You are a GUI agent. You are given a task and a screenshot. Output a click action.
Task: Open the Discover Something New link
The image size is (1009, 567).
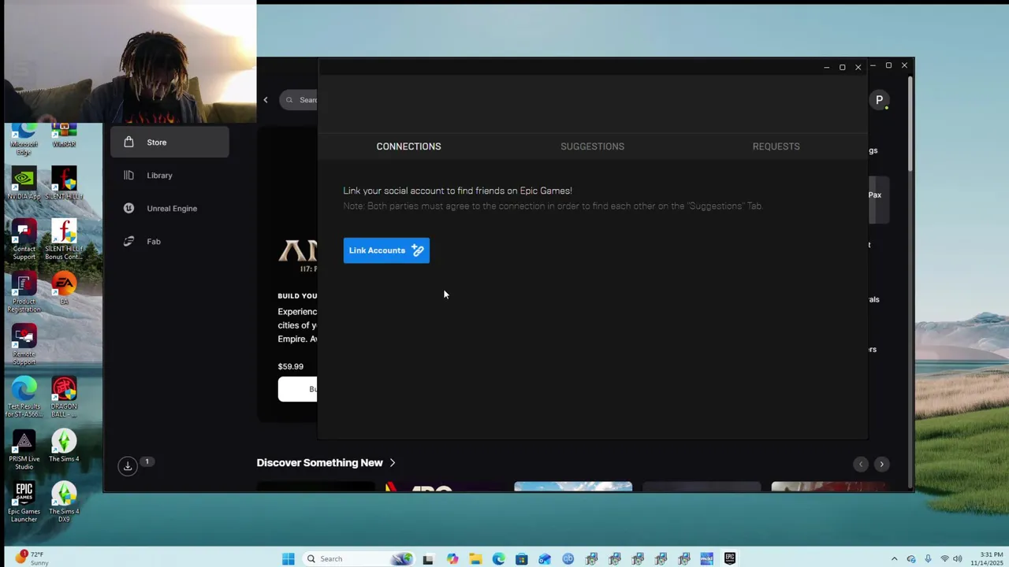326,463
